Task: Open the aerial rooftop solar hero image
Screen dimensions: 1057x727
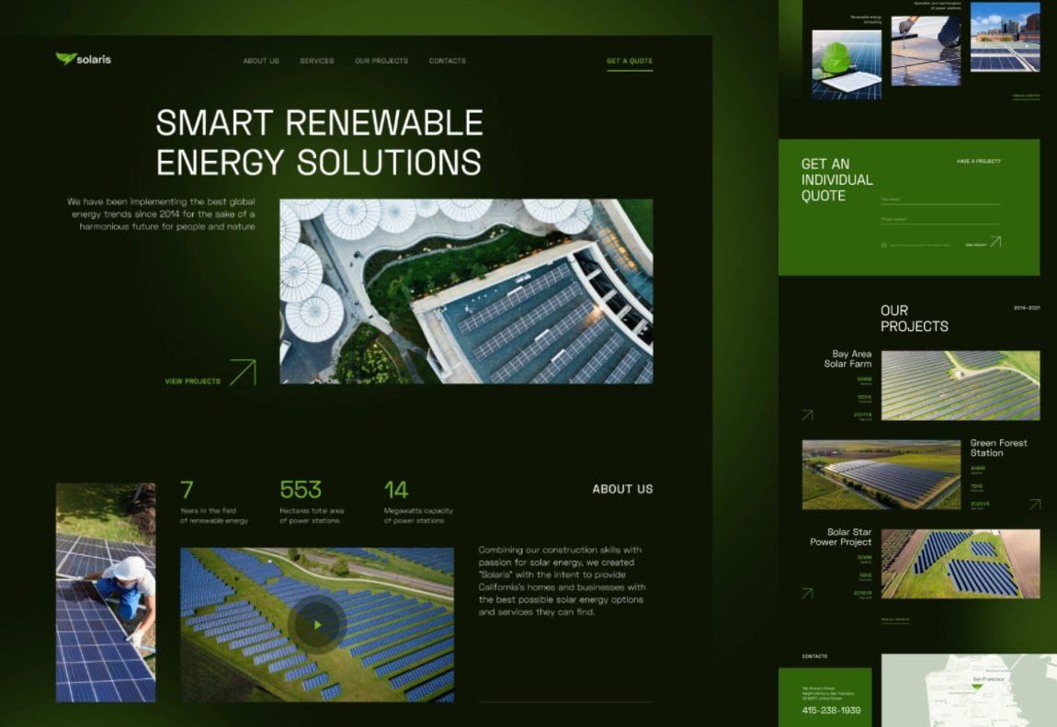Action: coord(467,291)
